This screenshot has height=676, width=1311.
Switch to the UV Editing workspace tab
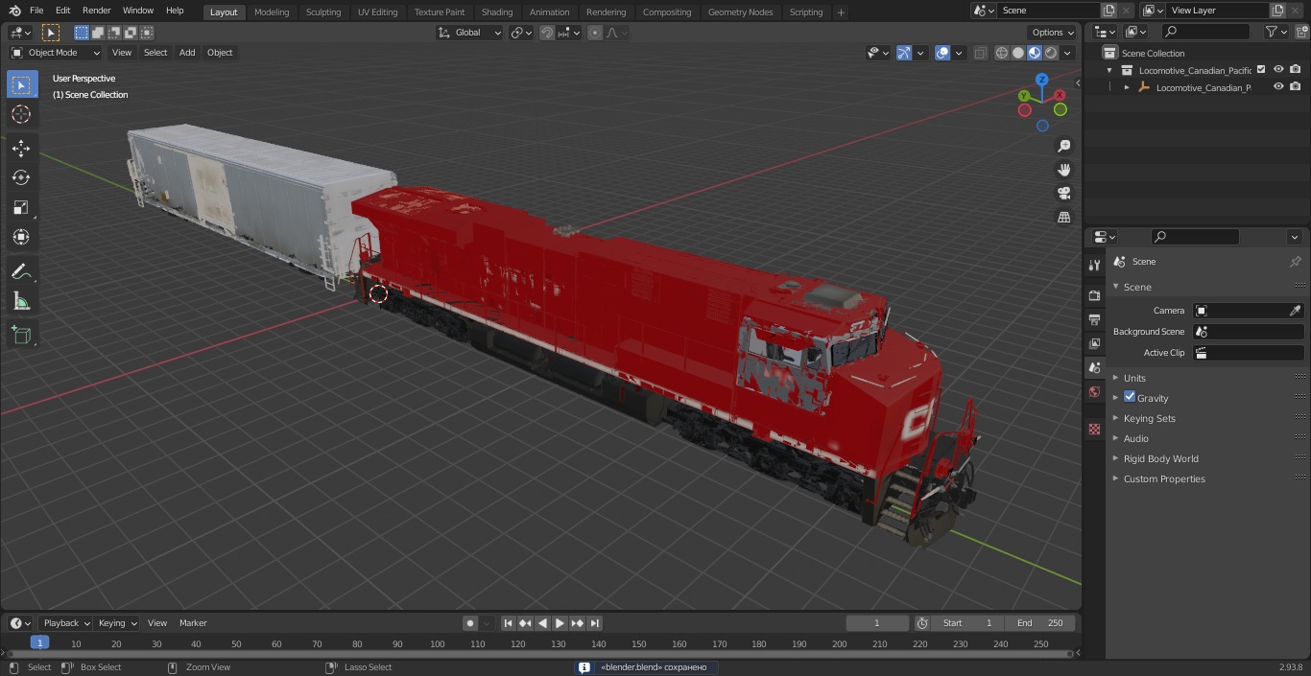click(x=377, y=12)
